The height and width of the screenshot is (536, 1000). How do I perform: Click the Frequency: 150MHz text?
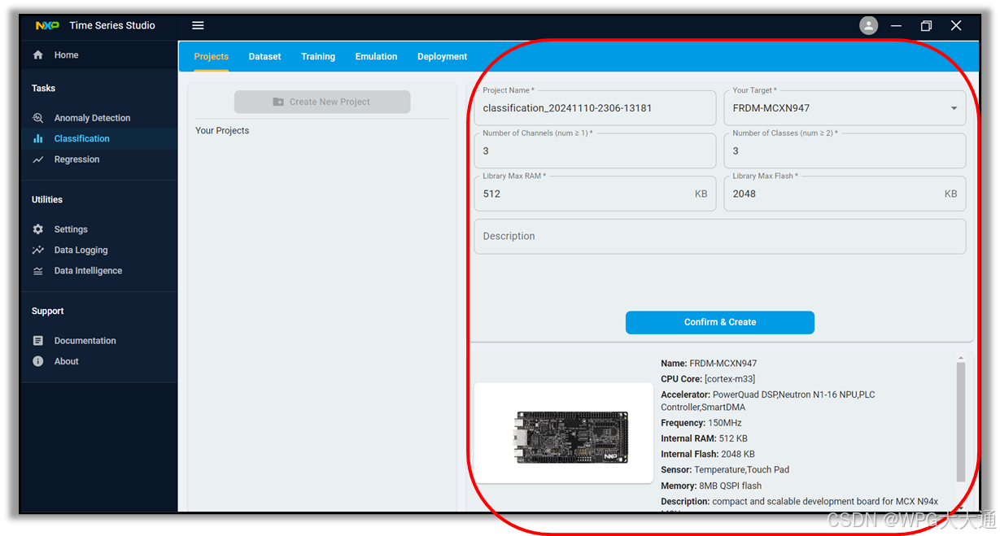(701, 423)
